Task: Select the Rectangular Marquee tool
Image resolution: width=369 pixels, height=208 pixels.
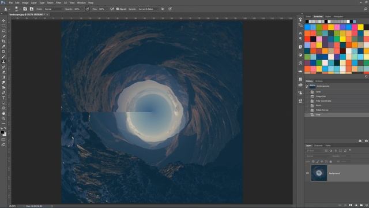Action: pos(3,26)
